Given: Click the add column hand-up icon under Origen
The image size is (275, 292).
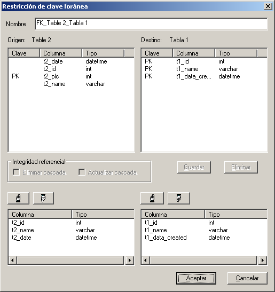Looking at the screenshot, I should [19, 198].
